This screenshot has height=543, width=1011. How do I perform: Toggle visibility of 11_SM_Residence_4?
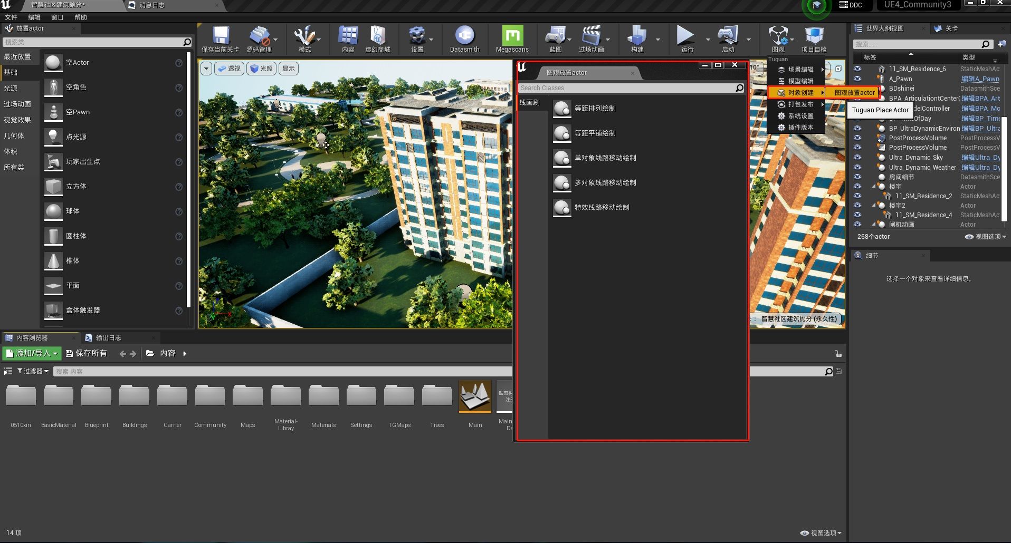click(857, 215)
